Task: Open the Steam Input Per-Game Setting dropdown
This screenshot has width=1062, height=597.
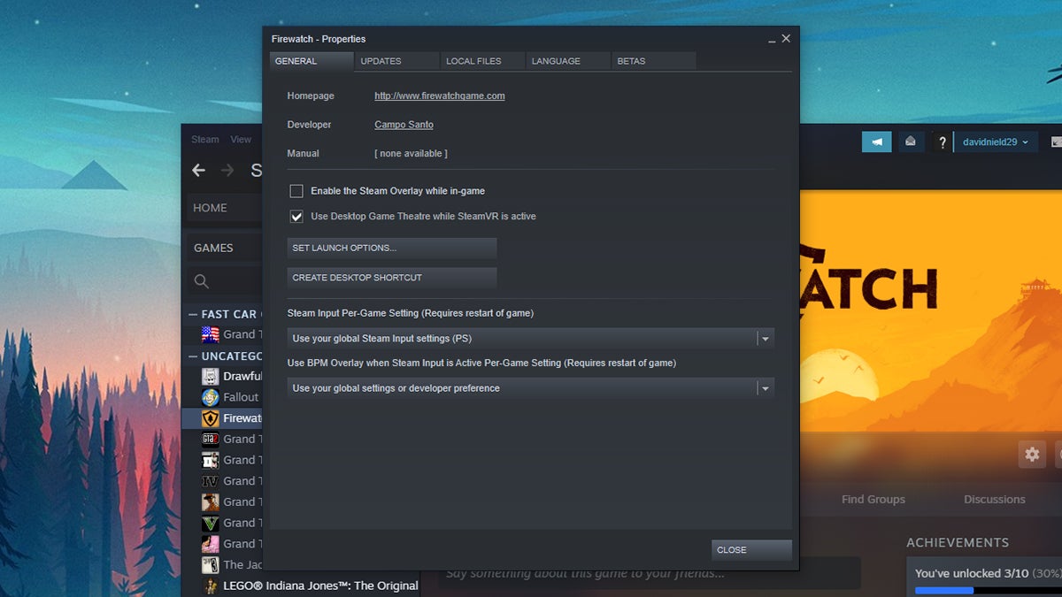Action: click(x=766, y=338)
